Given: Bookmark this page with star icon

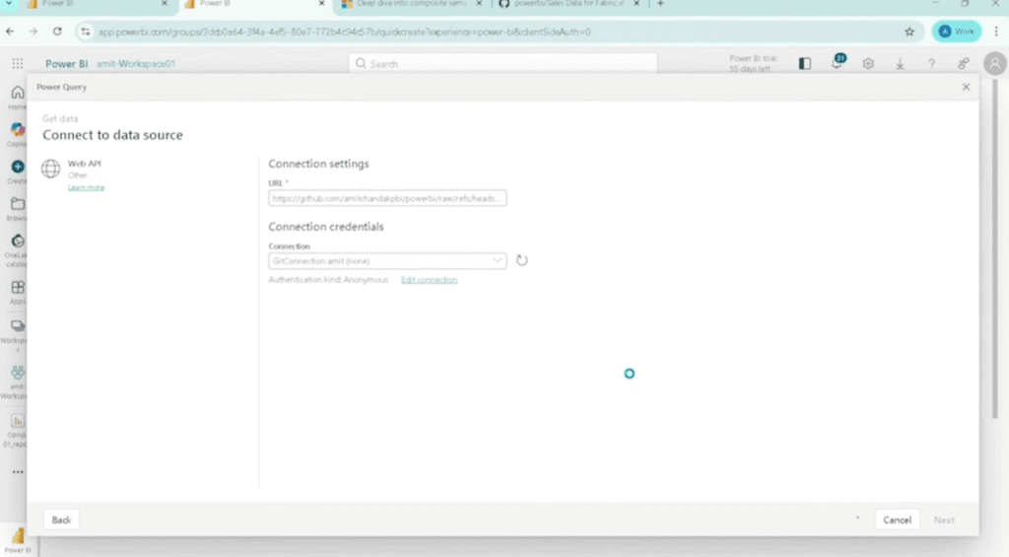Looking at the screenshot, I should (909, 32).
